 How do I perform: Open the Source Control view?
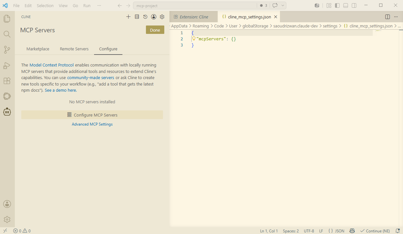[7, 49]
